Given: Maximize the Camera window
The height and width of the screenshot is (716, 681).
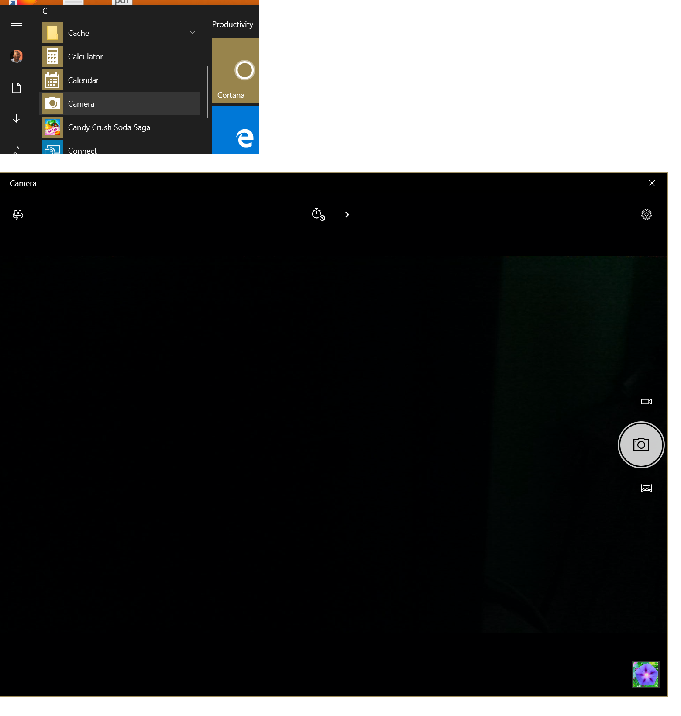Looking at the screenshot, I should click(622, 183).
